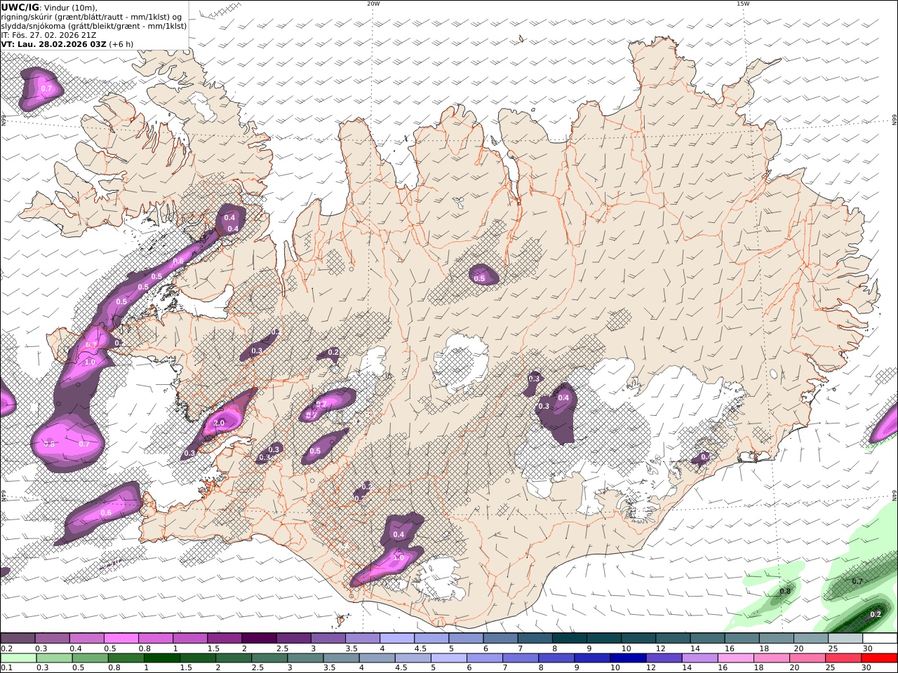Click the '0.1' label of the lower legend row
898x673 pixels.
6,668
